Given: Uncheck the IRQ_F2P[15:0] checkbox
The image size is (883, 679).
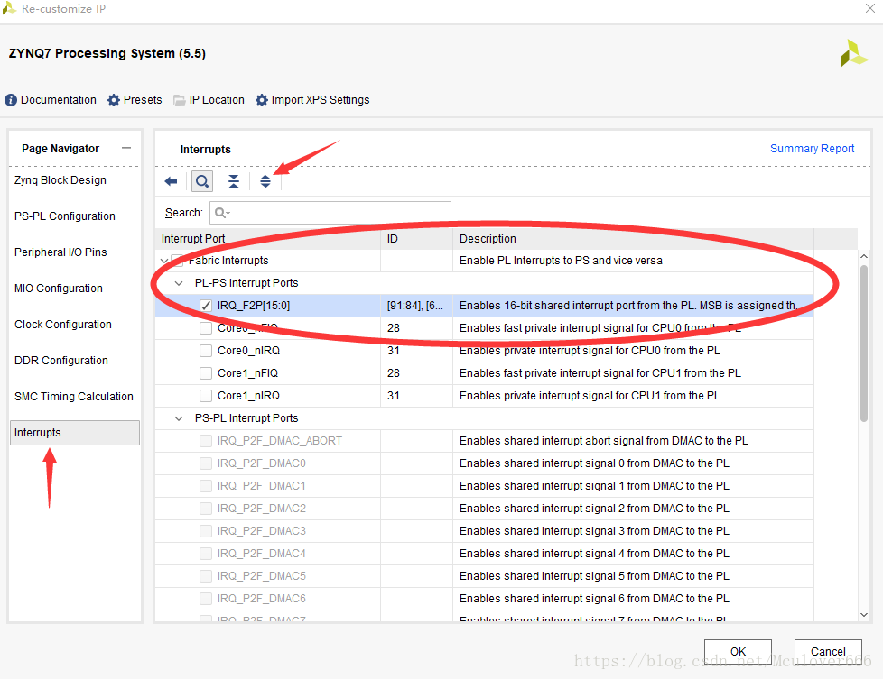Looking at the screenshot, I should (206, 306).
